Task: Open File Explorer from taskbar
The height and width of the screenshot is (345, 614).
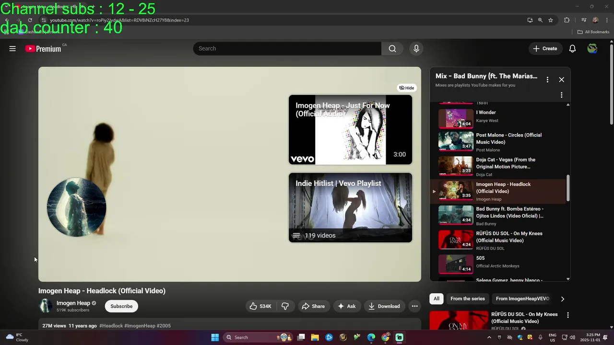Action: click(315, 337)
